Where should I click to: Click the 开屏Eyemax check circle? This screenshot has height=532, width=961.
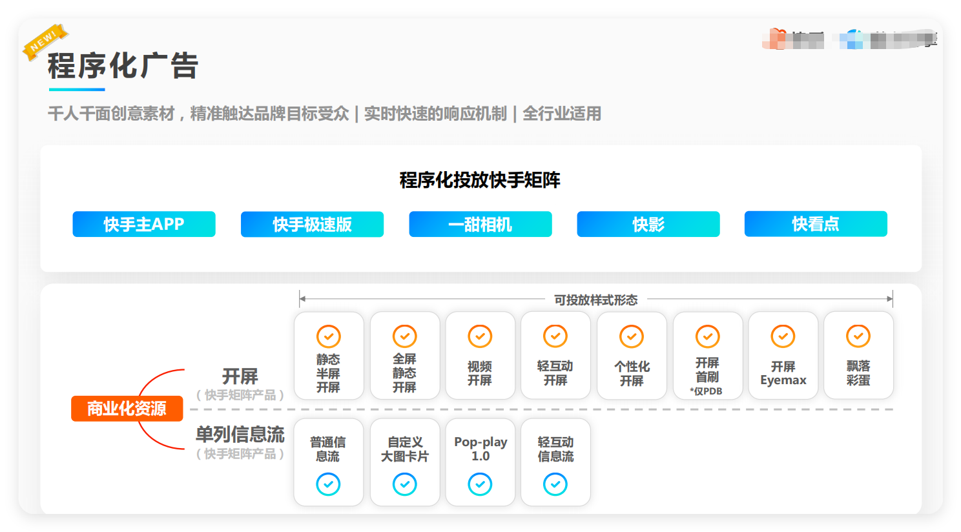coord(783,336)
